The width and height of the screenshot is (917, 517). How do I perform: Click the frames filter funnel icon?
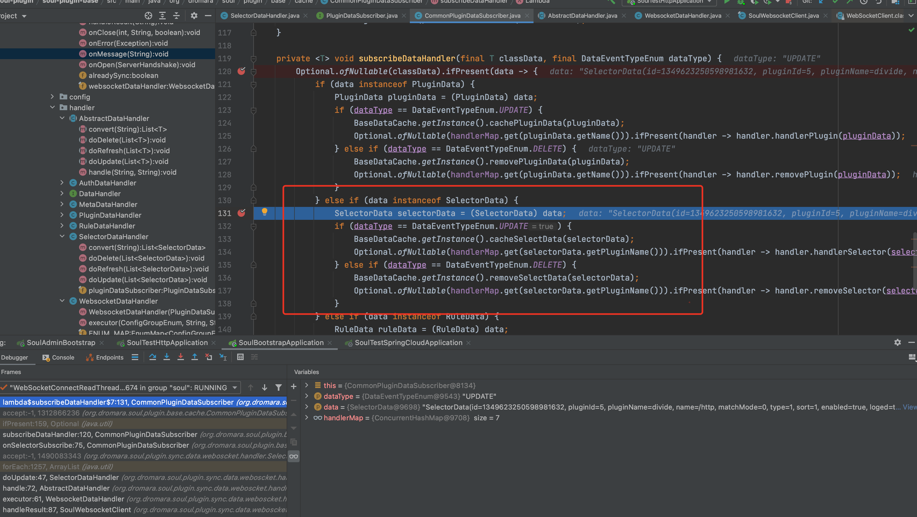[278, 387]
